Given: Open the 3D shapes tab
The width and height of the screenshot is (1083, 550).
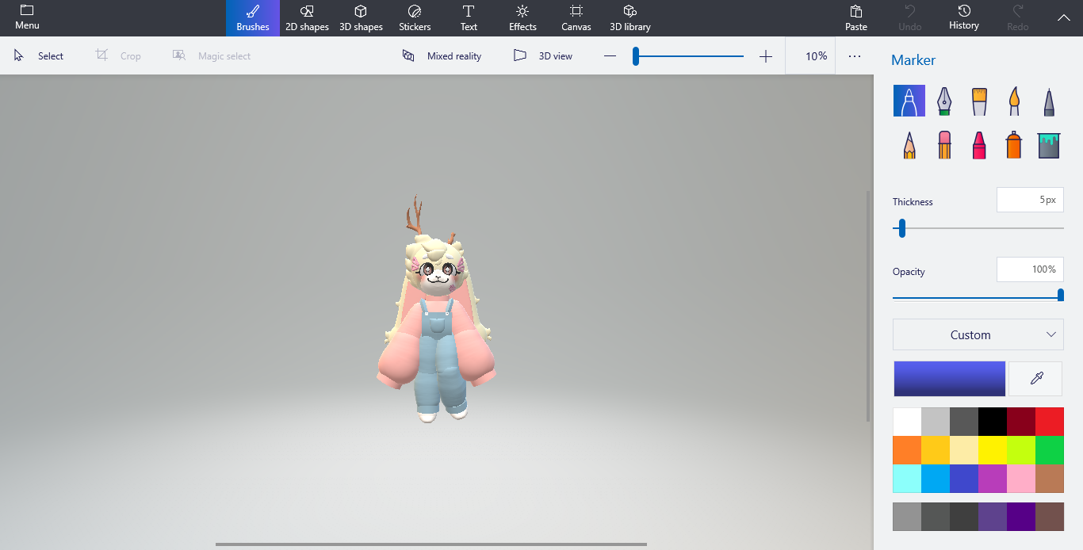Looking at the screenshot, I should [x=361, y=17].
